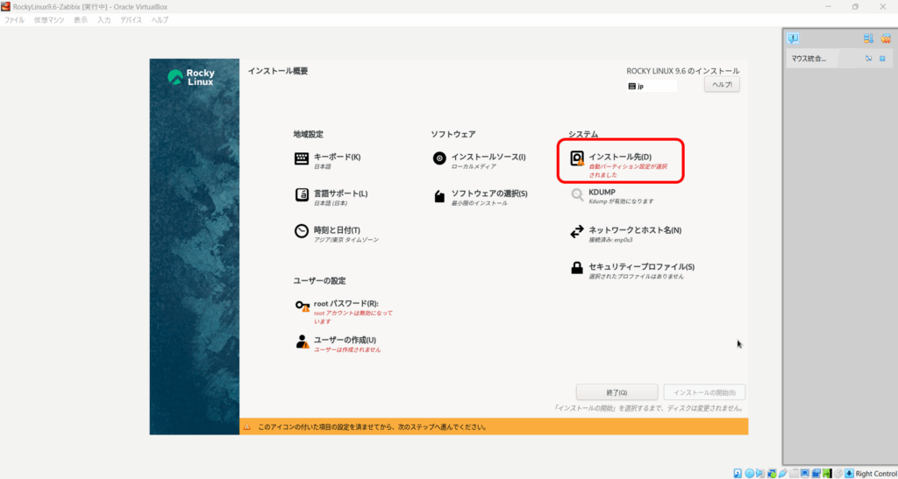Open ソフトウェアの選択(S) package selection
The height and width of the screenshot is (479, 898).
(480, 196)
